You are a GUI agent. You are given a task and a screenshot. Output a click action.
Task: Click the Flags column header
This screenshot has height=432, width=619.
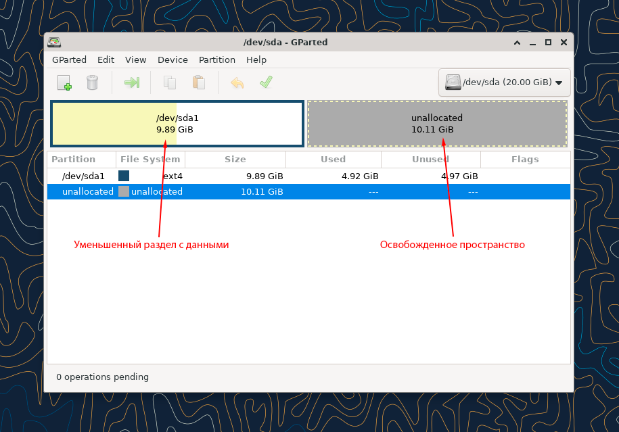tap(525, 160)
